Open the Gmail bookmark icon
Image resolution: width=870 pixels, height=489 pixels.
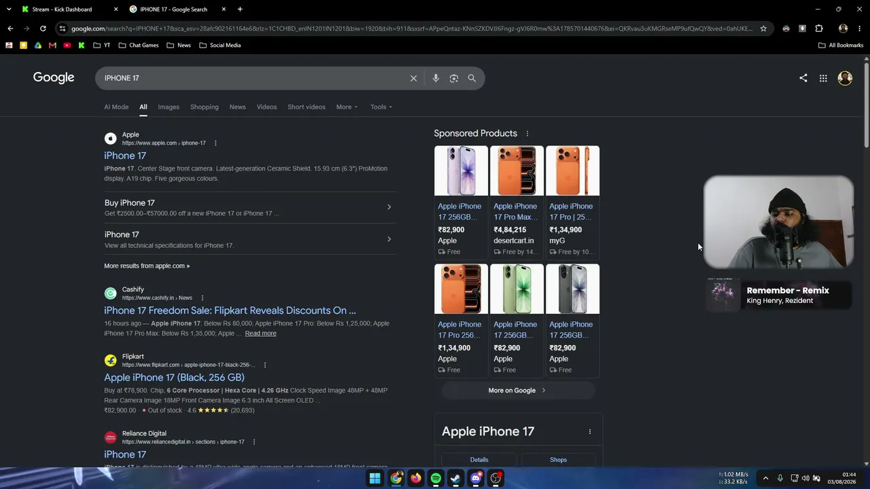point(52,46)
